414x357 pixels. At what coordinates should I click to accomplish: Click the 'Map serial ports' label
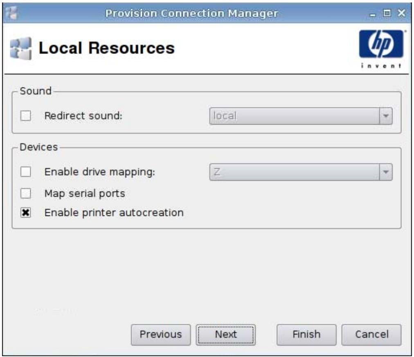[85, 194]
